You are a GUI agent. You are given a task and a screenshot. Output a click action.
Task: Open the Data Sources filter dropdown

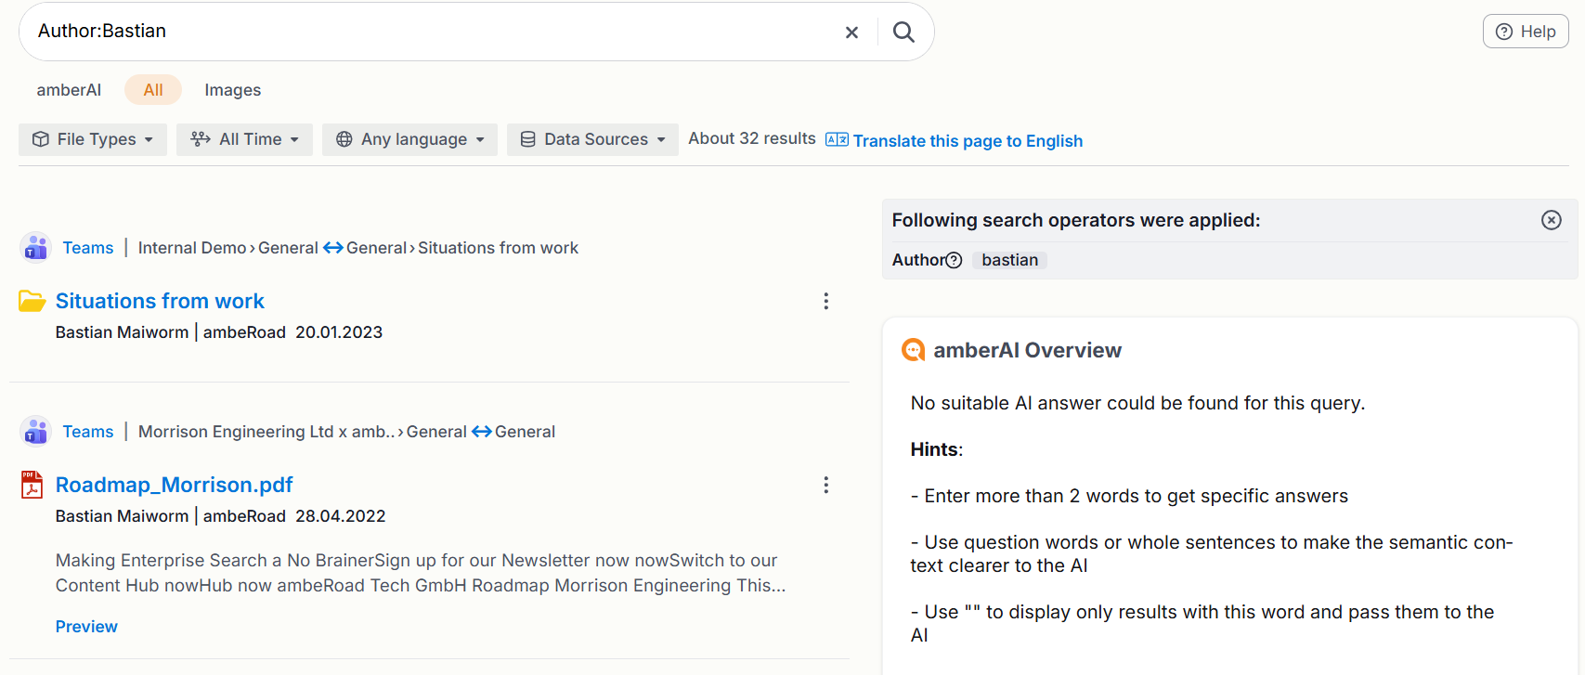click(592, 139)
